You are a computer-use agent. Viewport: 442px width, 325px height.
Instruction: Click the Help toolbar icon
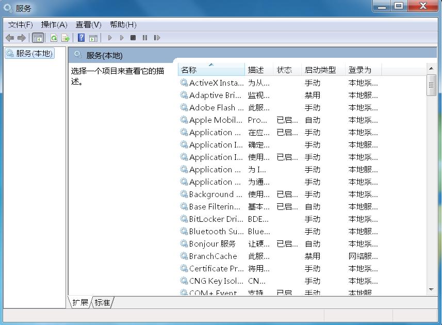[80, 37]
